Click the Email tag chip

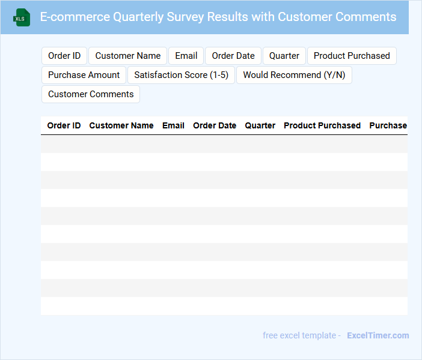point(186,56)
